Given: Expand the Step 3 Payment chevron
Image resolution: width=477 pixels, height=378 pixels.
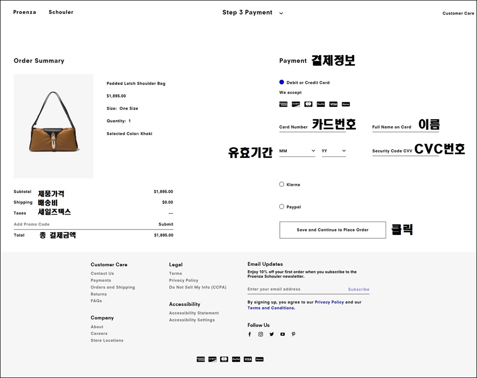Looking at the screenshot, I should click(x=281, y=13).
